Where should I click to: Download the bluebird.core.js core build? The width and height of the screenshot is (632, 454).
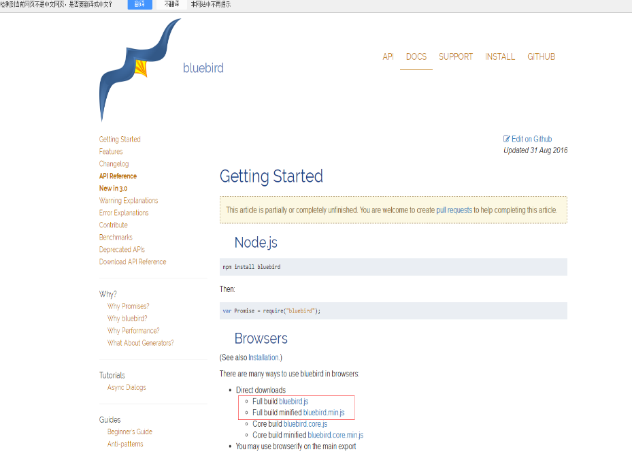pyautogui.click(x=305, y=424)
